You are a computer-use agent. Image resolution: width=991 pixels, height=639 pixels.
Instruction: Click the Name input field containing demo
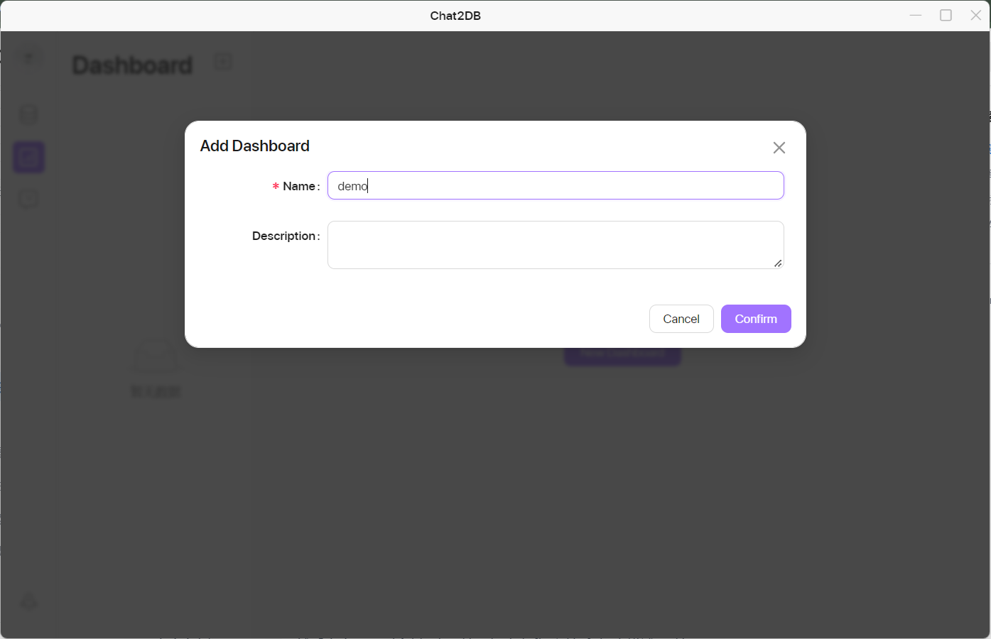pyautogui.click(x=556, y=185)
